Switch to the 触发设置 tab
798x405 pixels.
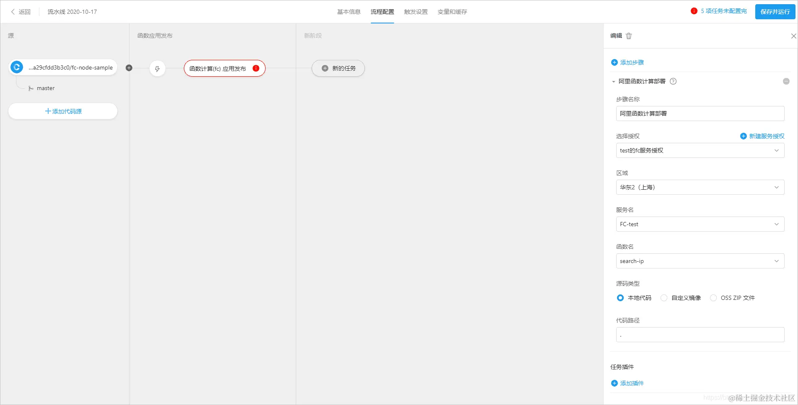click(x=416, y=12)
